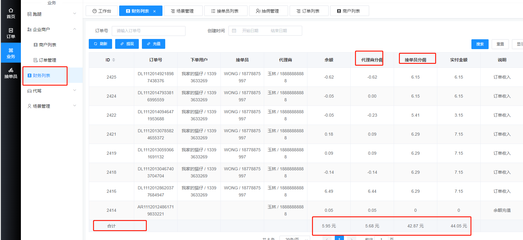Viewport: 523px width, 240px height.
Task: Open 订单管理 in the side menu
Action: coord(48,60)
